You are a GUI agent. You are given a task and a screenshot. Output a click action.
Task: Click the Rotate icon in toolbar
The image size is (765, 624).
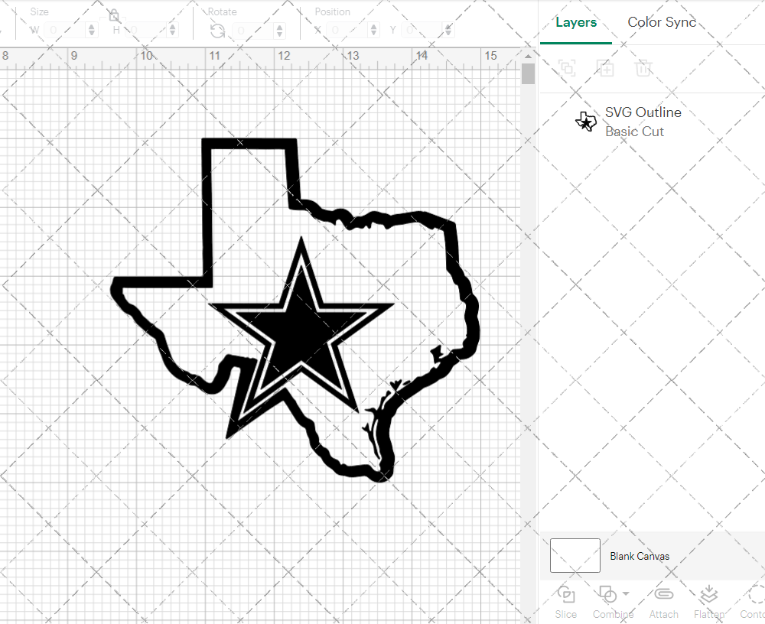point(217,31)
